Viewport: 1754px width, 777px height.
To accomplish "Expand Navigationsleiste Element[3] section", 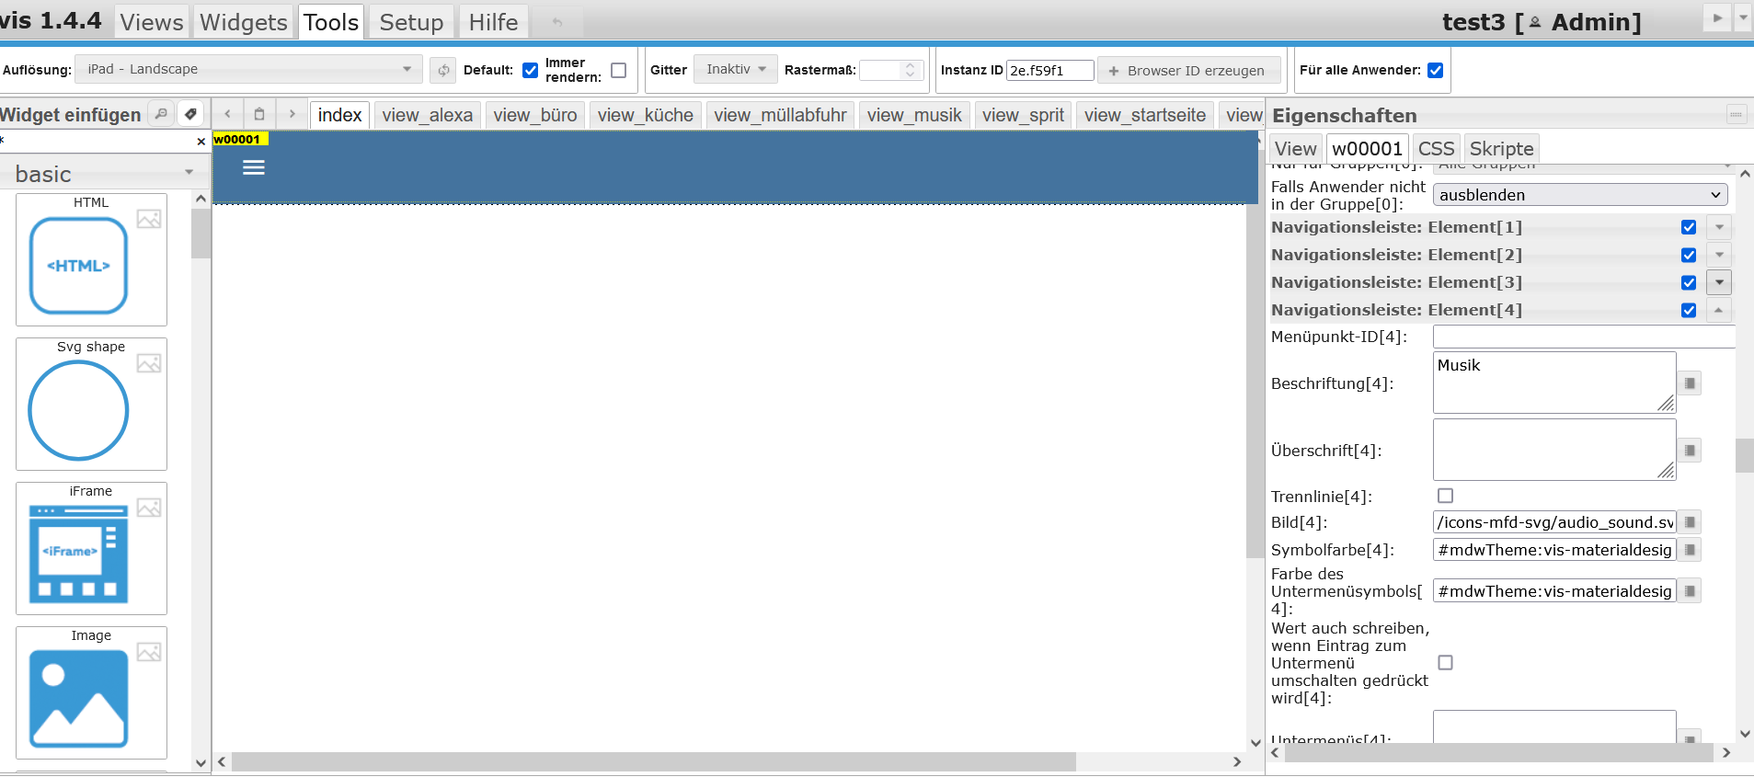I will point(1719,282).
